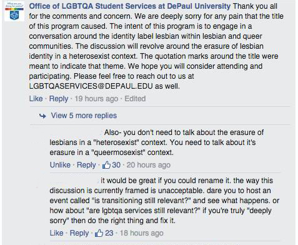The width and height of the screenshot is (298, 245).
Task: Open Office of LGBTQA Student Services page link
Action: (x=130, y=6)
